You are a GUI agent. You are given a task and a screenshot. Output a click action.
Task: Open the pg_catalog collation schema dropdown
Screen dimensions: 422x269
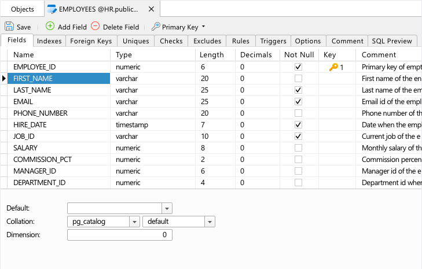pyautogui.click(x=134, y=222)
